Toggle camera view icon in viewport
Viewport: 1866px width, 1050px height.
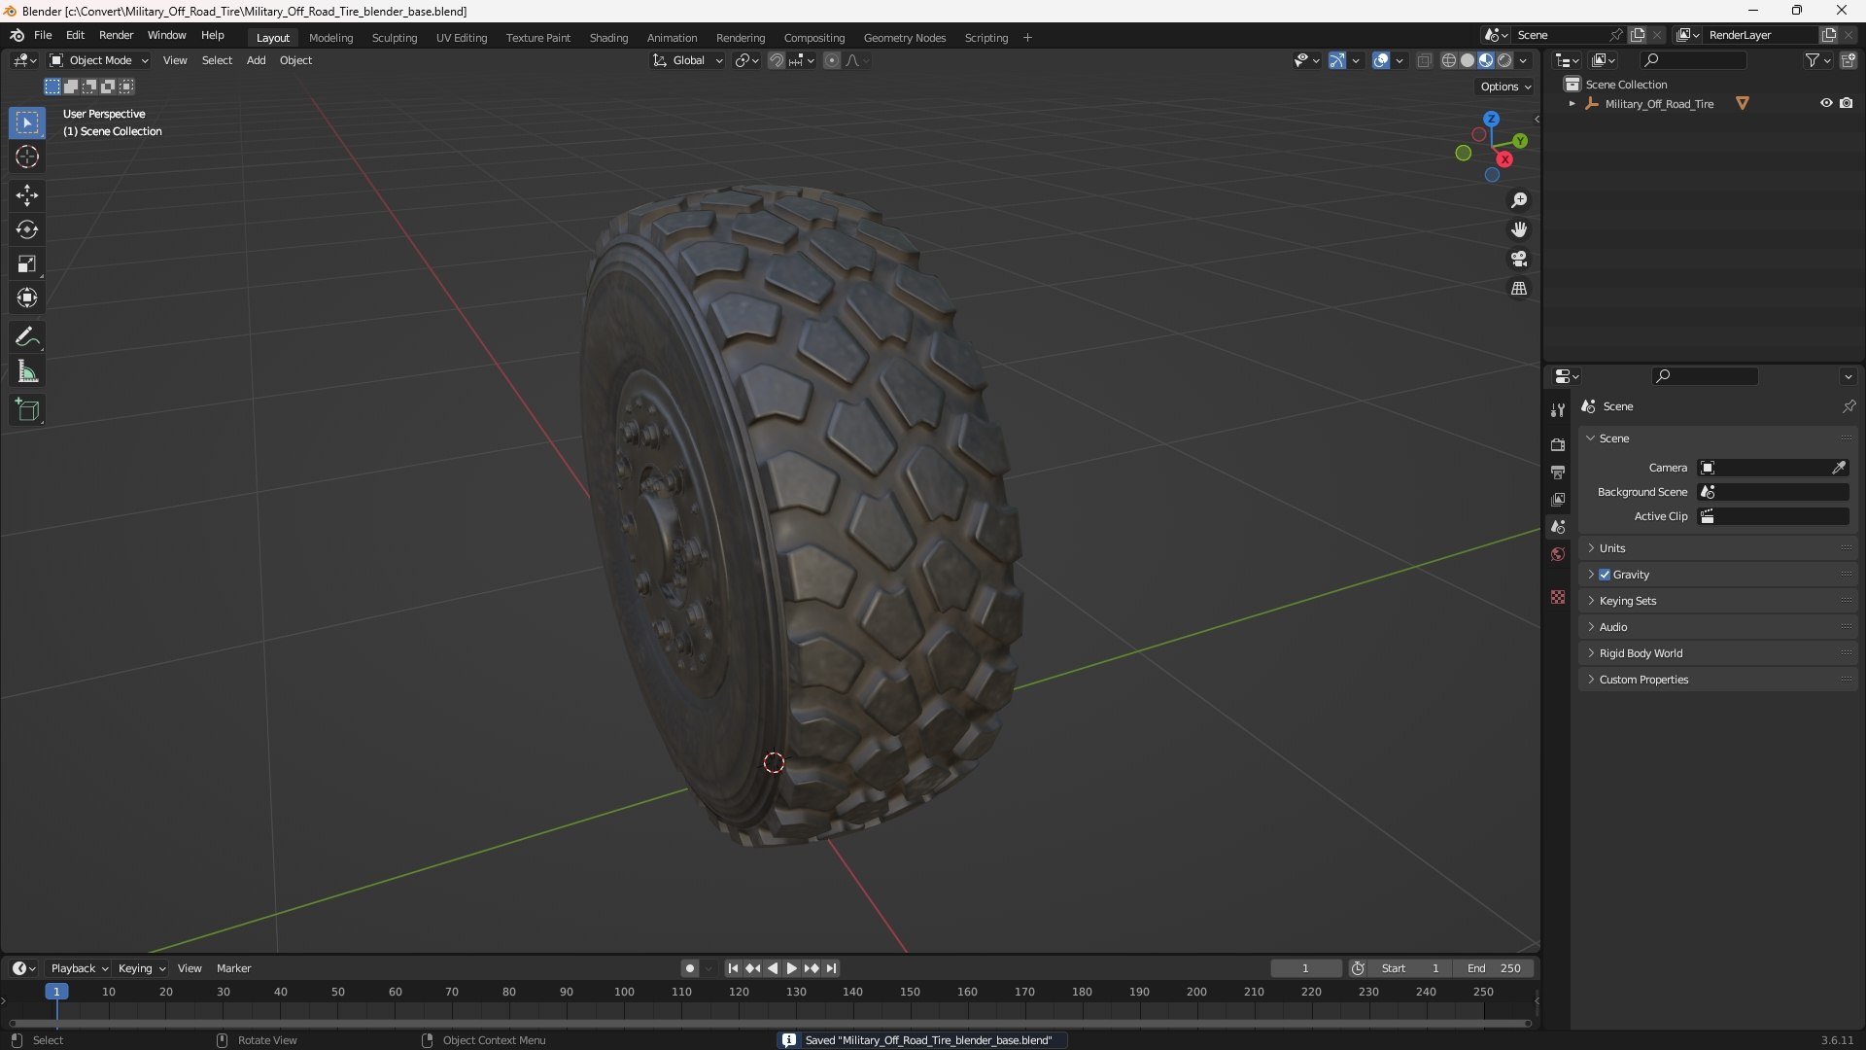(x=1519, y=259)
